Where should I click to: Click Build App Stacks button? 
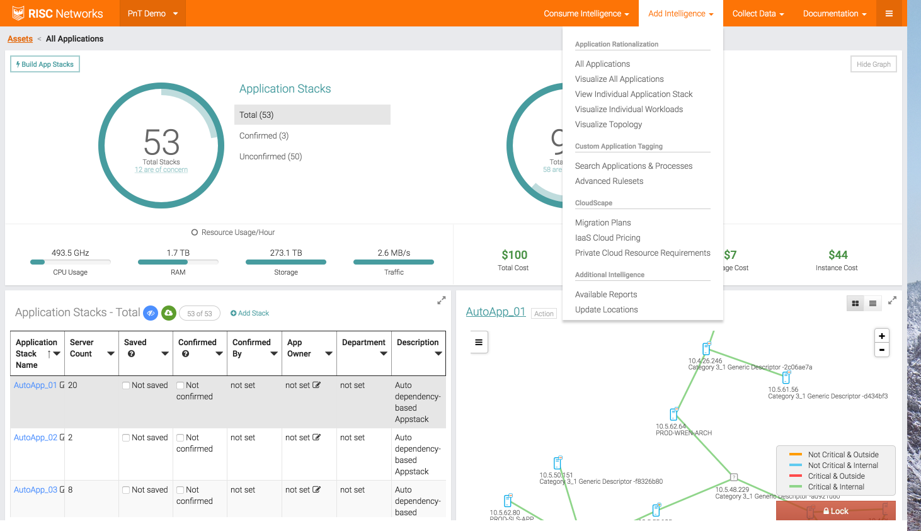coord(45,64)
